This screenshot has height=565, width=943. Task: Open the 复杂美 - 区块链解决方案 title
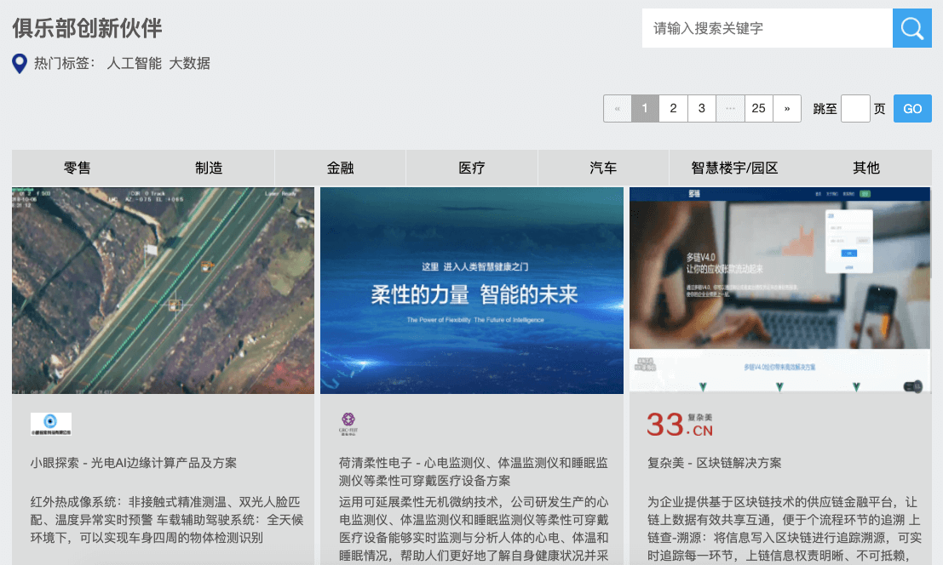(715, 463)
